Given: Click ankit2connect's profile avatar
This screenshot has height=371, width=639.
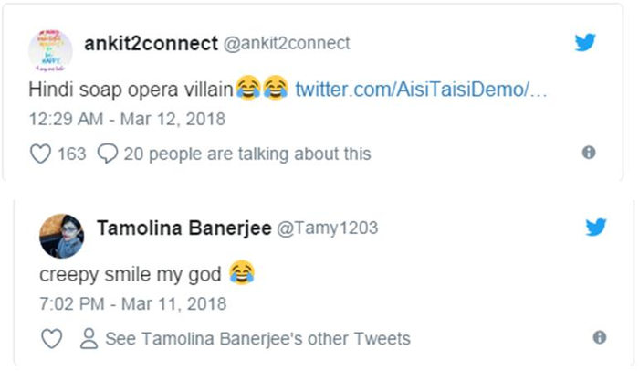Looking at the screenshot, I should point(51,50).
